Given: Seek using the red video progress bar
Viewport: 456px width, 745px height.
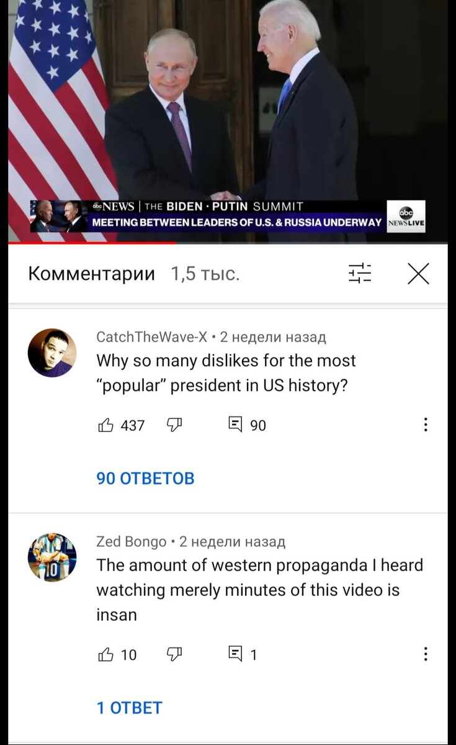Looking at the screenshot, I should click(92, 243).
